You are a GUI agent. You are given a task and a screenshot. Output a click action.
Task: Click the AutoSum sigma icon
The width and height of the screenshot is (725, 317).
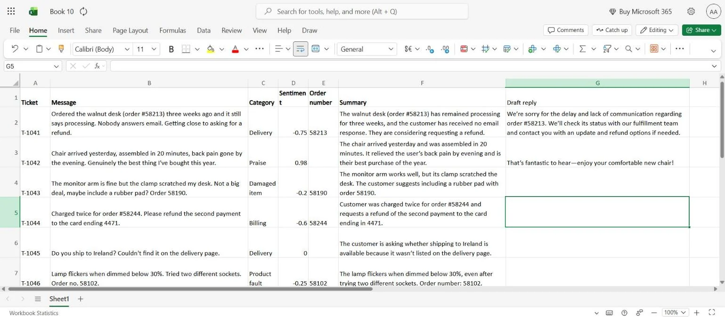[583, 49]
